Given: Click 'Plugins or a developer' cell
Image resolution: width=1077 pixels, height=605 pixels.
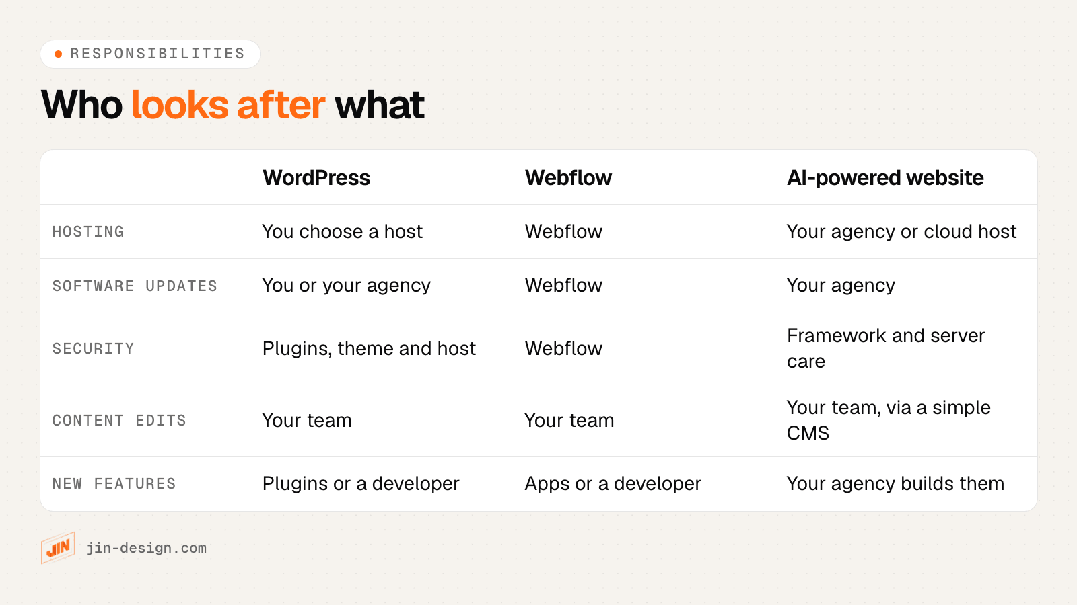Looking at the screenshot, I should point(361,483).
